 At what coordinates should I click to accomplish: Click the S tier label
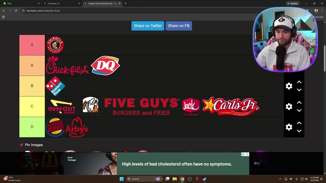click(x=32, y=45)
